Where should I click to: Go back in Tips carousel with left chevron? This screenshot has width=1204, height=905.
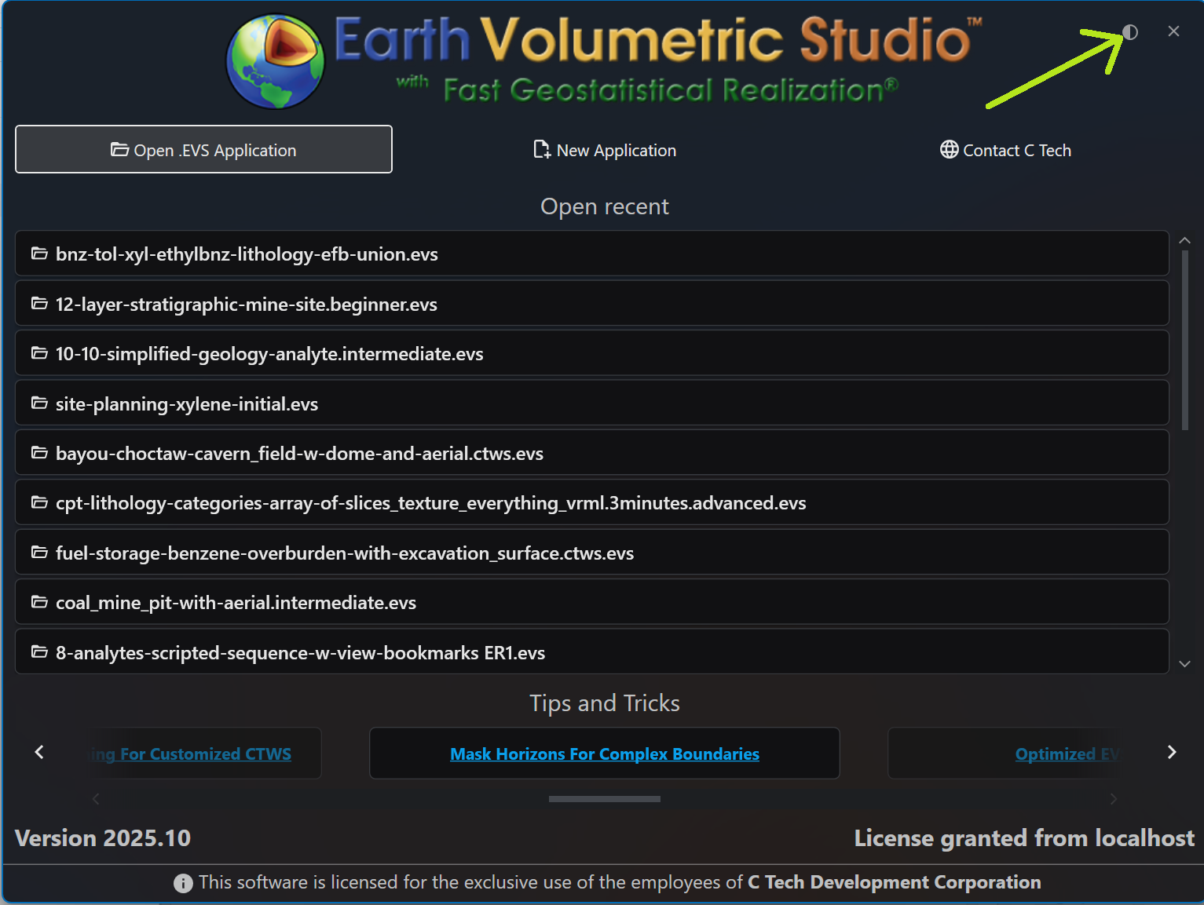pos(38,752)
